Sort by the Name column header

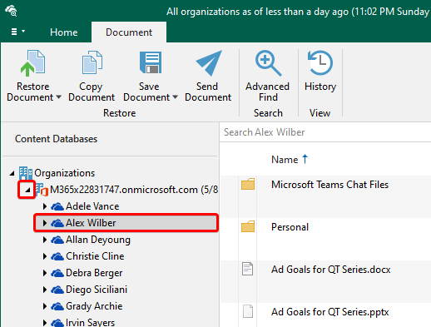point(285,160)
